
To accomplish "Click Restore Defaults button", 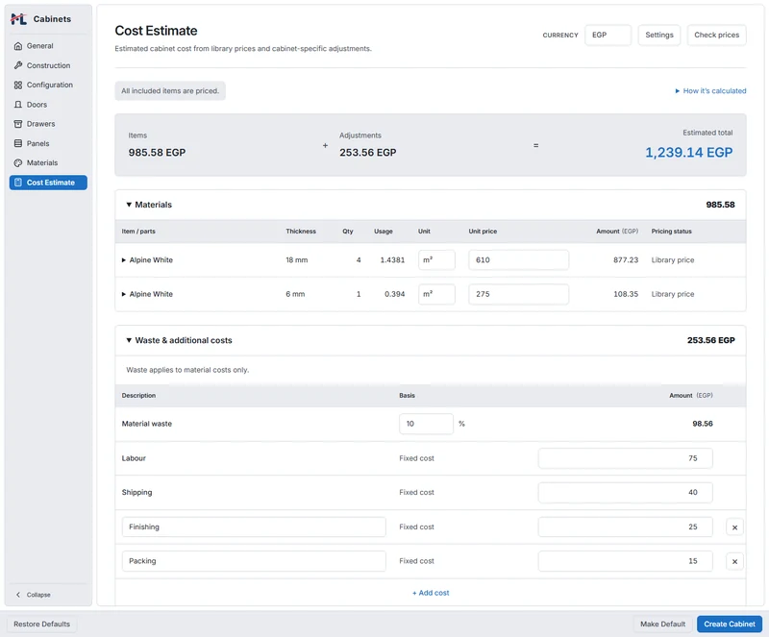I will (41, 625).
